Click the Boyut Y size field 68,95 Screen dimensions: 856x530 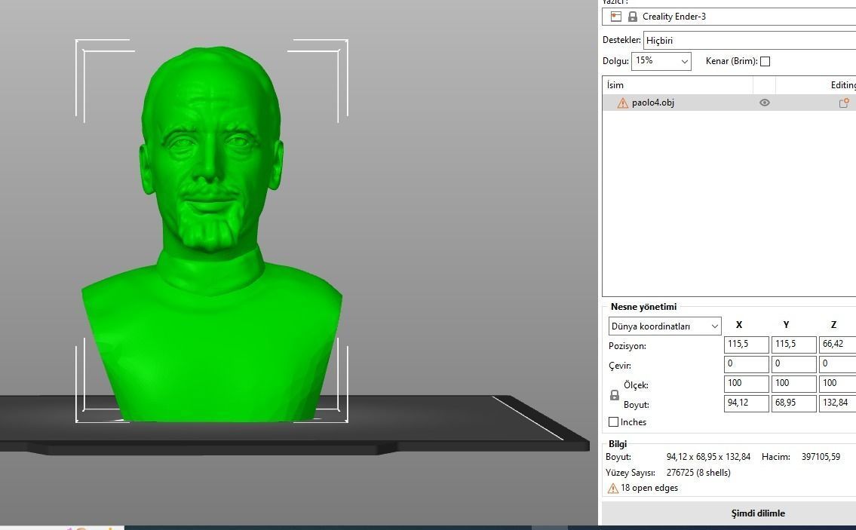pos(793,403)
